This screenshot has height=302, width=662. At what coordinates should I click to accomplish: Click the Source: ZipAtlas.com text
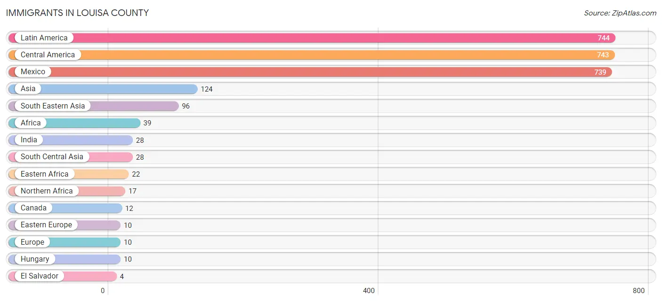click(620, 13)
